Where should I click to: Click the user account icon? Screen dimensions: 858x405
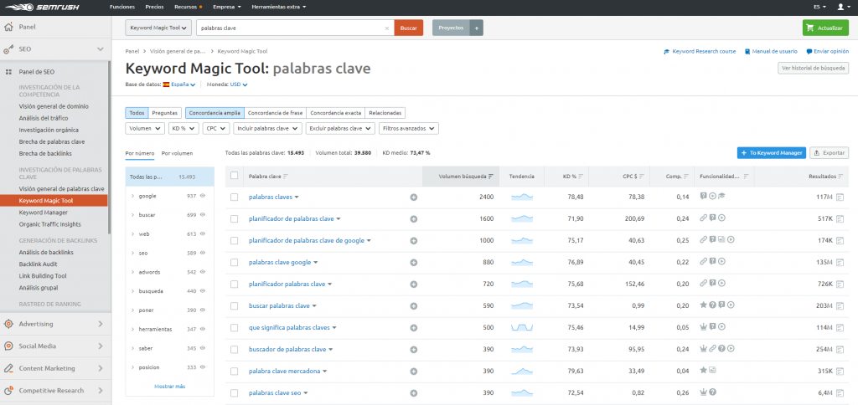pos(842,6)
